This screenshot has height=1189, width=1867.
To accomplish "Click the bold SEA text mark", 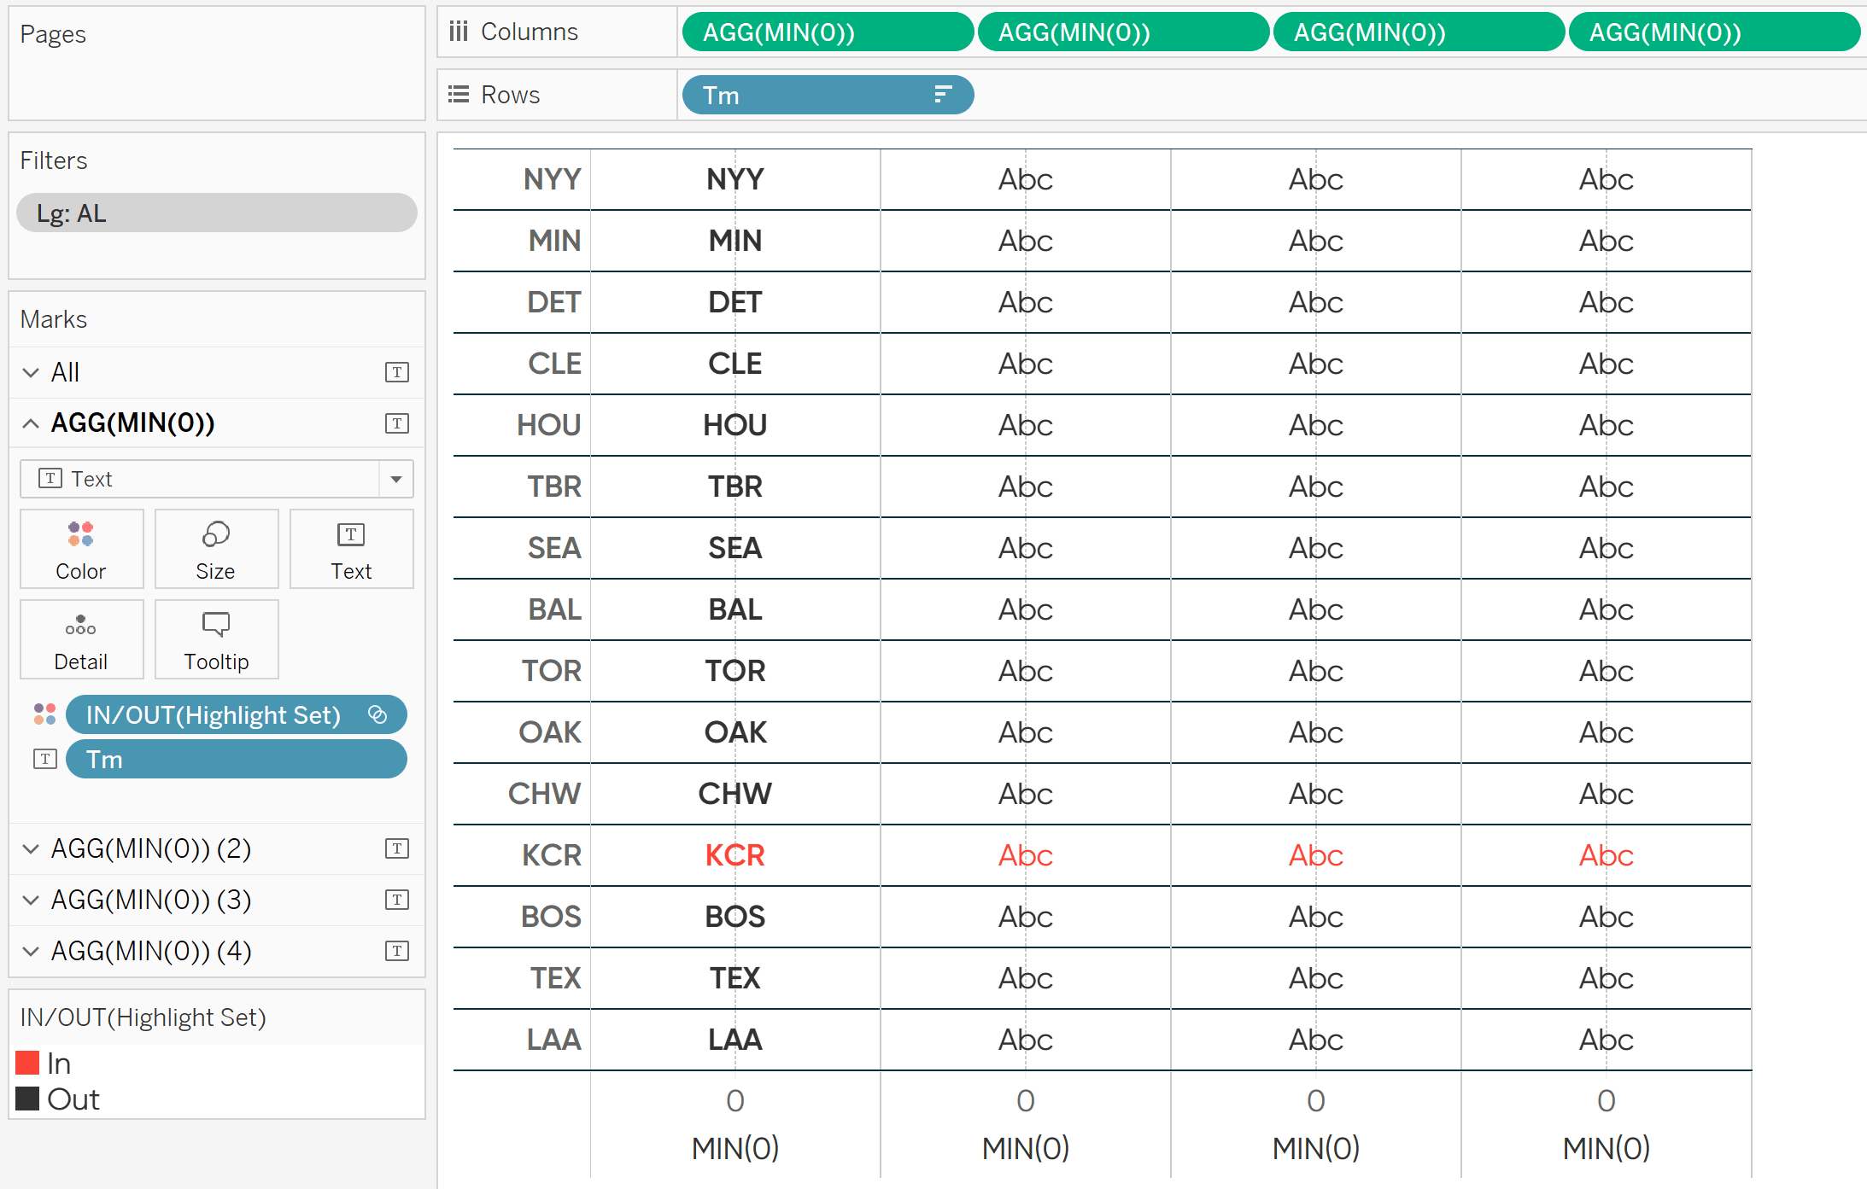I will (735, 548).
